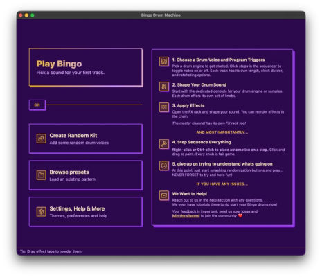Click the '5. give up on trying to understand' heading
The width and height of the screenshot is (322, 277).
point(222,164)
